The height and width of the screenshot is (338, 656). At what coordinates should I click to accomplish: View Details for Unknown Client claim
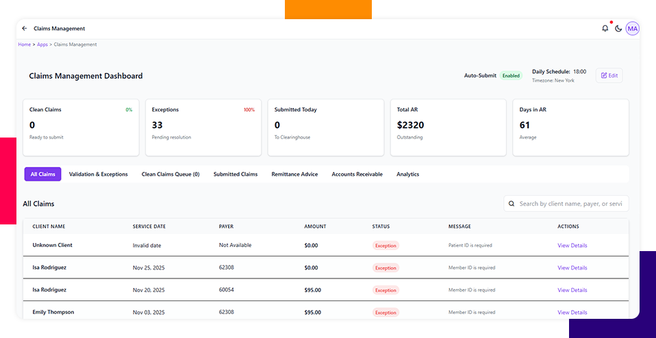[572, 246]
